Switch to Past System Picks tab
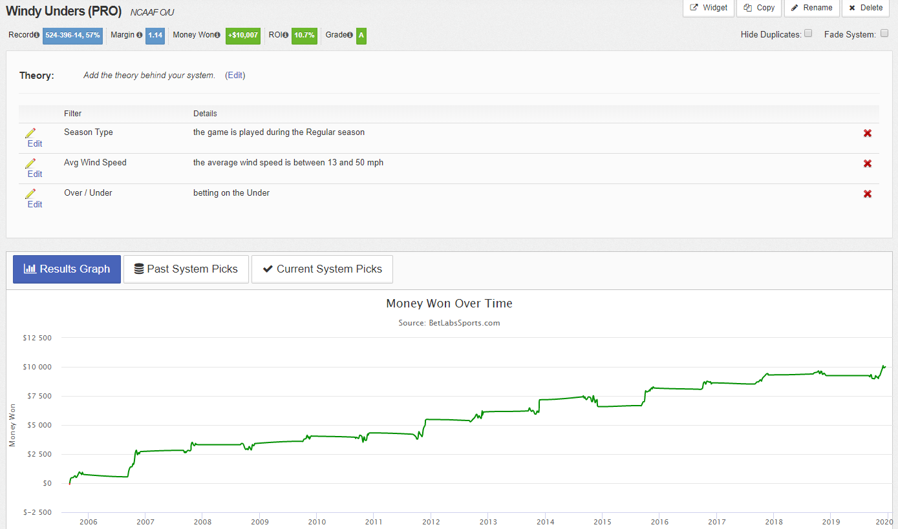898x529 pixels. (186, 269)
